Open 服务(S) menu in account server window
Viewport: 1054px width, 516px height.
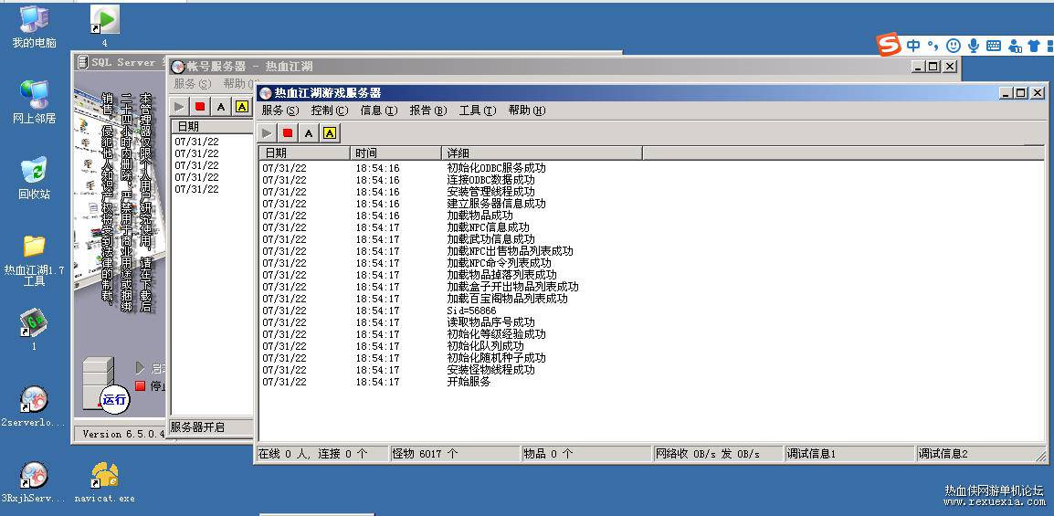tap(192, 83)
